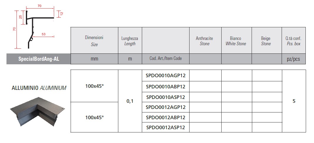314x143 pixels.
Task: Click the Bianco White Stone column header
Action: (x=236, y=41)
